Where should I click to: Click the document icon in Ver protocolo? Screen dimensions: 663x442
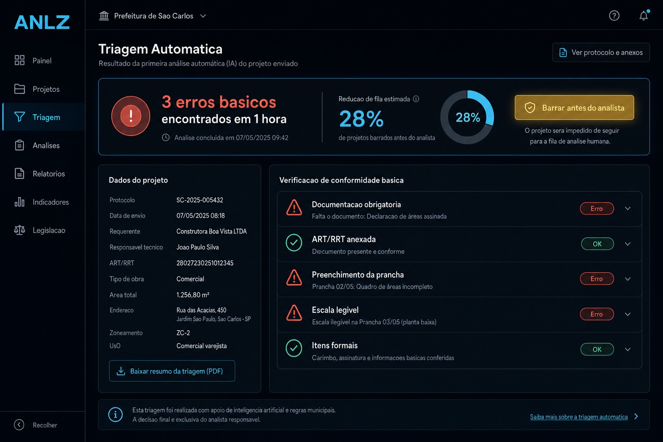[563, 53]
